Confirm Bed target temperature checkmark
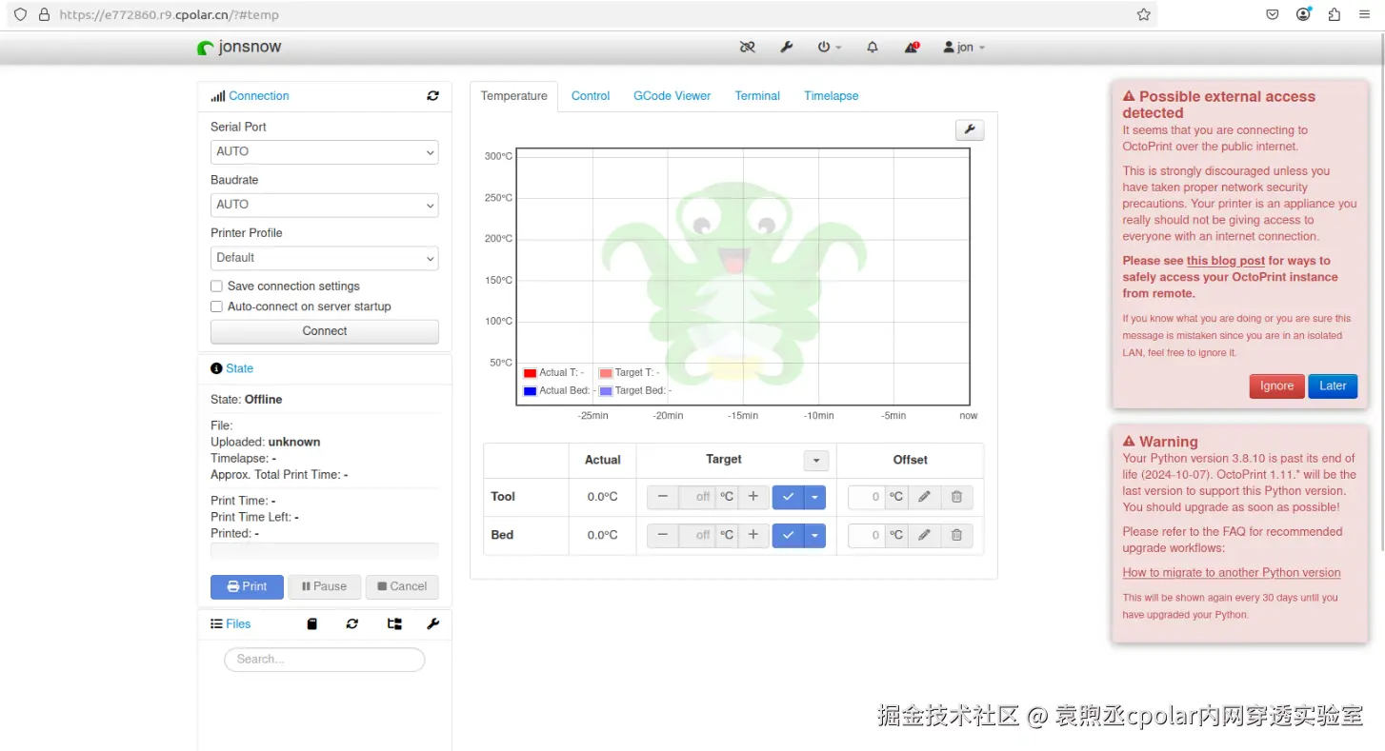 788,535
